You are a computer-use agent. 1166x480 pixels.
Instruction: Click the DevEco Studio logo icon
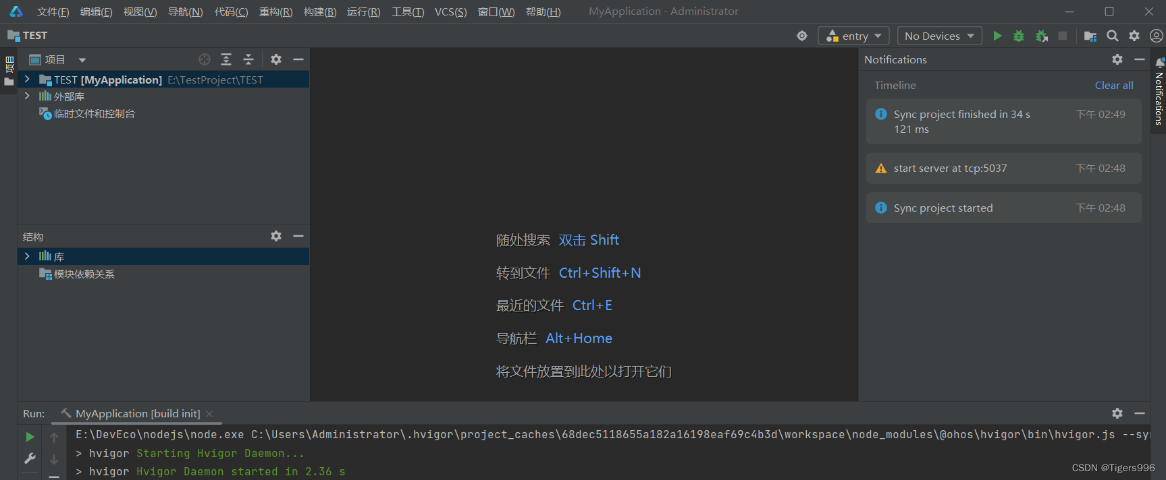16,11
